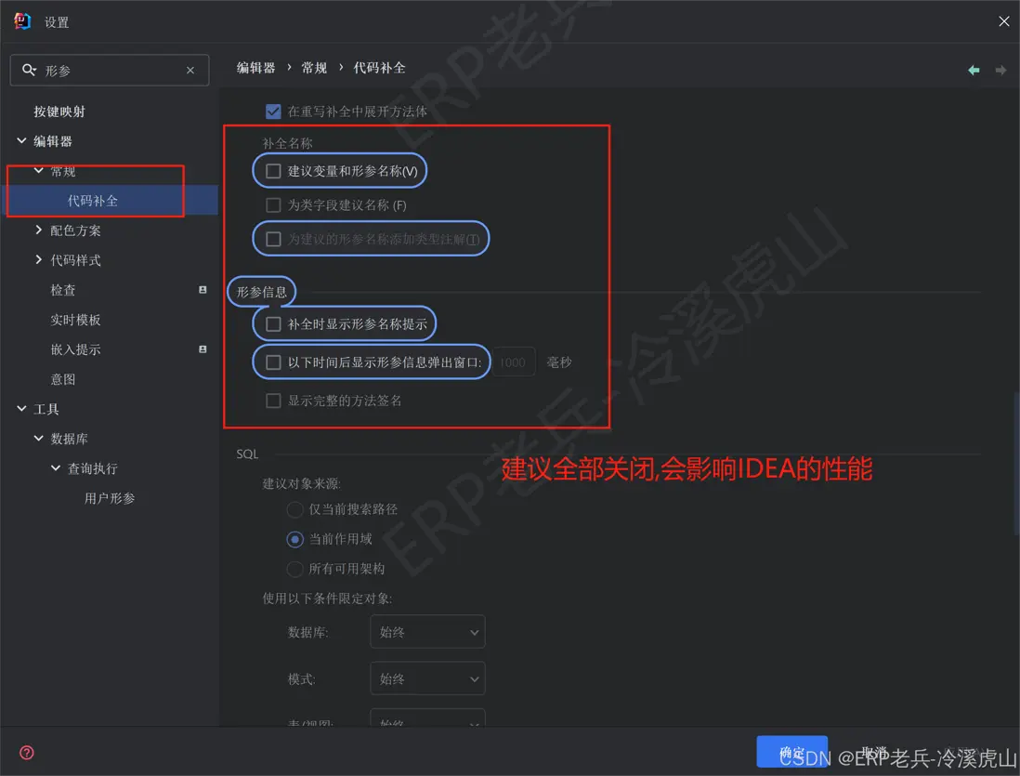Click the 取消 button
The height and width of the screenshot is (776, 1020).
pos(873,751)
